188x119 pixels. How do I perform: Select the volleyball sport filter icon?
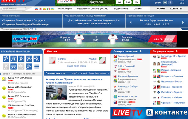pos(37,59)
